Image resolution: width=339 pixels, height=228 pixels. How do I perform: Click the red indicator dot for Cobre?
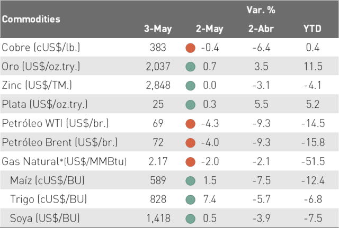coord(191,48)
